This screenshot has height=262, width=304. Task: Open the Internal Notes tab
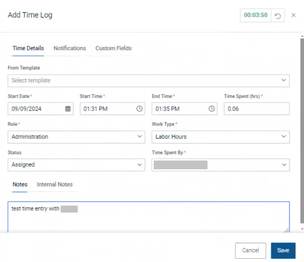[55, 185]
